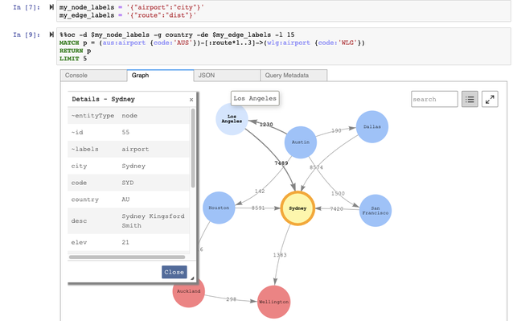The height and width of the screenshot is (321, 513).
Task: Click the Details panel horizontal scrollbar
Action: tap(127, 257)
